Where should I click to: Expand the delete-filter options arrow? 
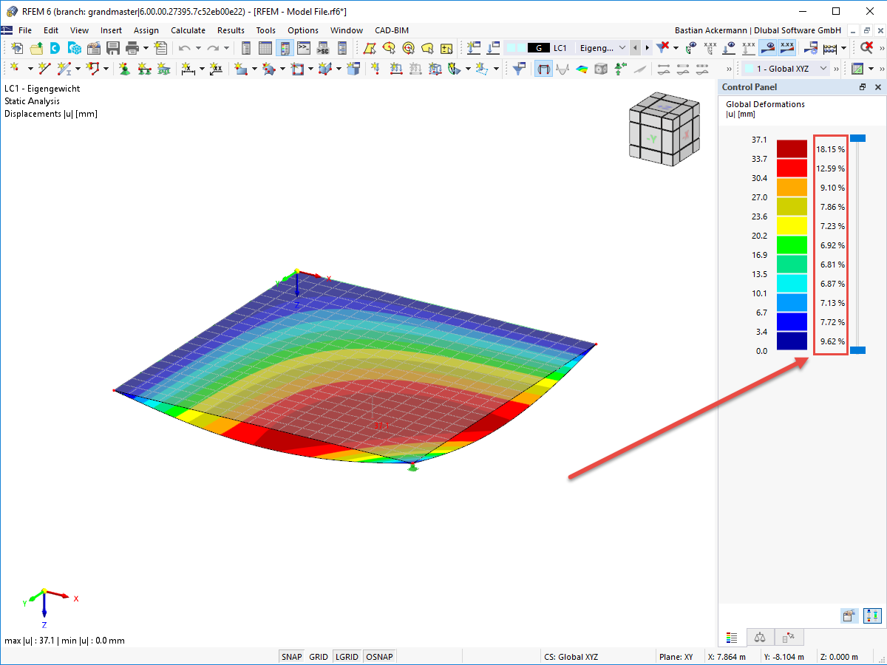(676, 48)
